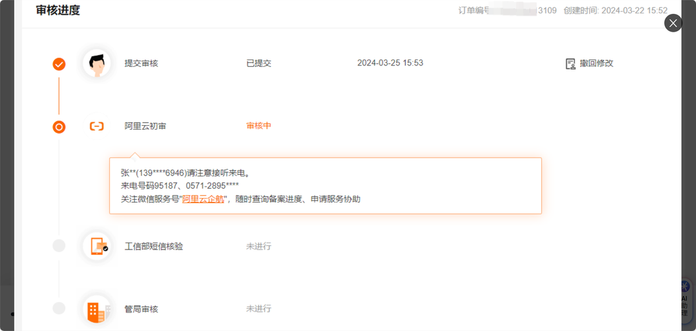Select the 审核进度 dialog title
696x331 pixels.
tap(58, 11)
